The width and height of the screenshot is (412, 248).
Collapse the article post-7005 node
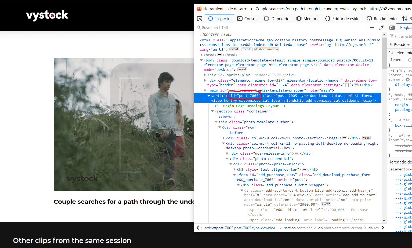pyautogui.click(x=209, y=96)
